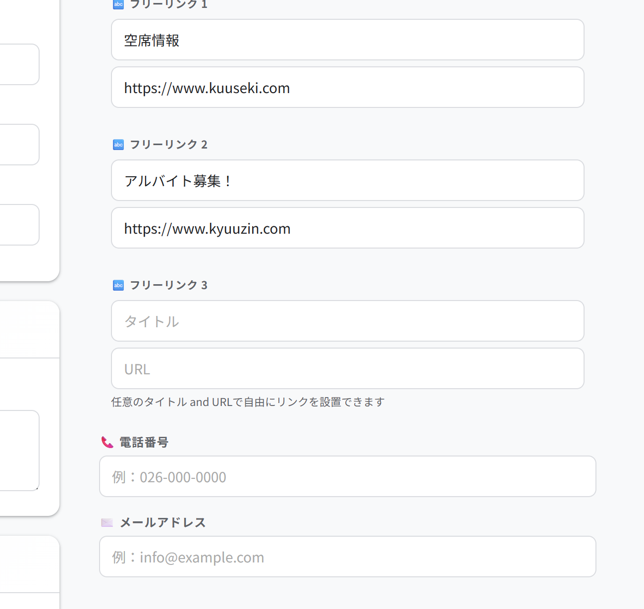Click the メールアドレス label
Screen dimensions: 644x609
coord(163,522)
